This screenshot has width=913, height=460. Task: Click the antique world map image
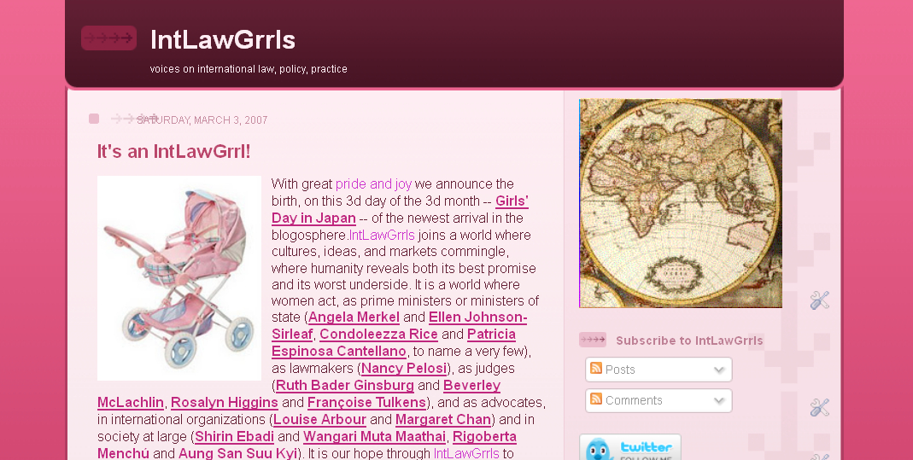[680, 203]
